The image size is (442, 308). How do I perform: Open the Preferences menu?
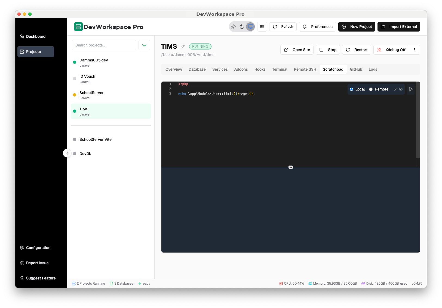[x=317, y=26]
